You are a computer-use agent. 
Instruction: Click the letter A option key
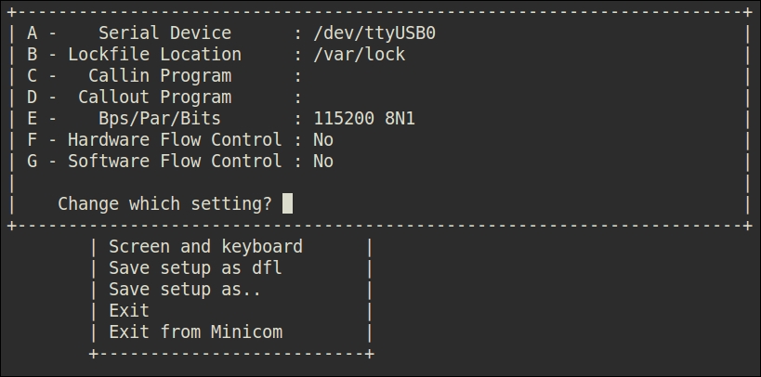click(32, 33)
